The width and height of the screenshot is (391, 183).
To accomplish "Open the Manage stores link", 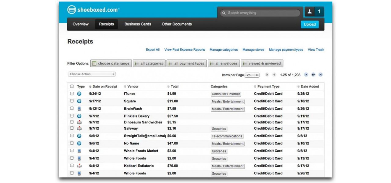I will [253, 50].
